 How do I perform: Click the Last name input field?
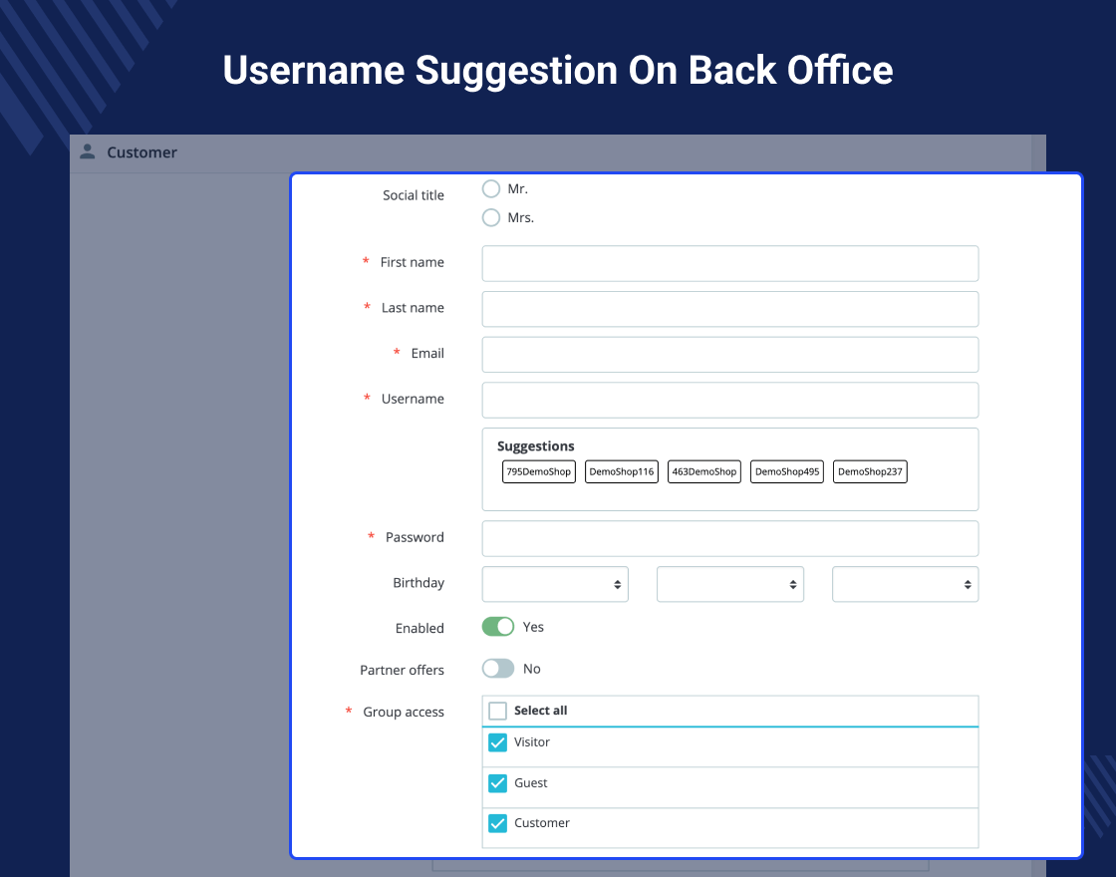point(730,309)
